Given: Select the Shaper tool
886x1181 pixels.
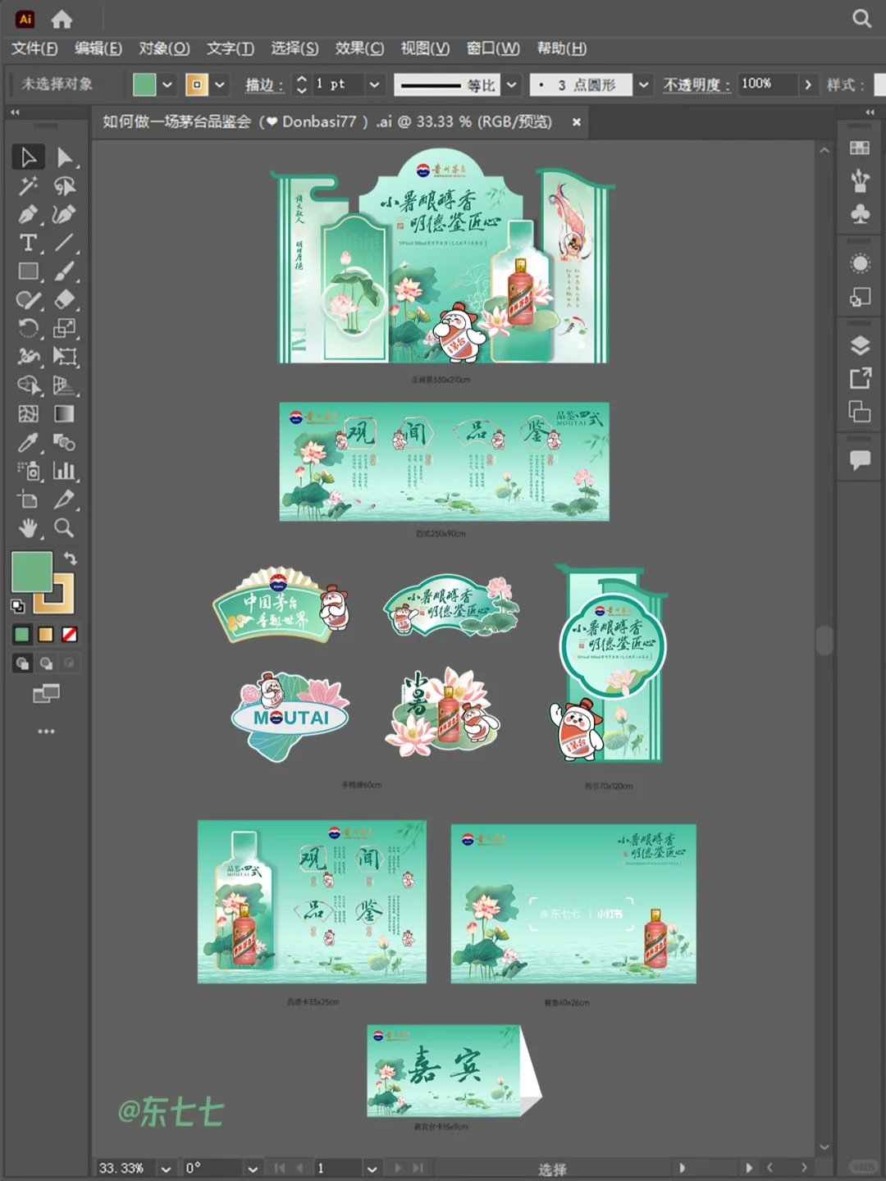Looking at the screenshot, I should pos(28,299).
